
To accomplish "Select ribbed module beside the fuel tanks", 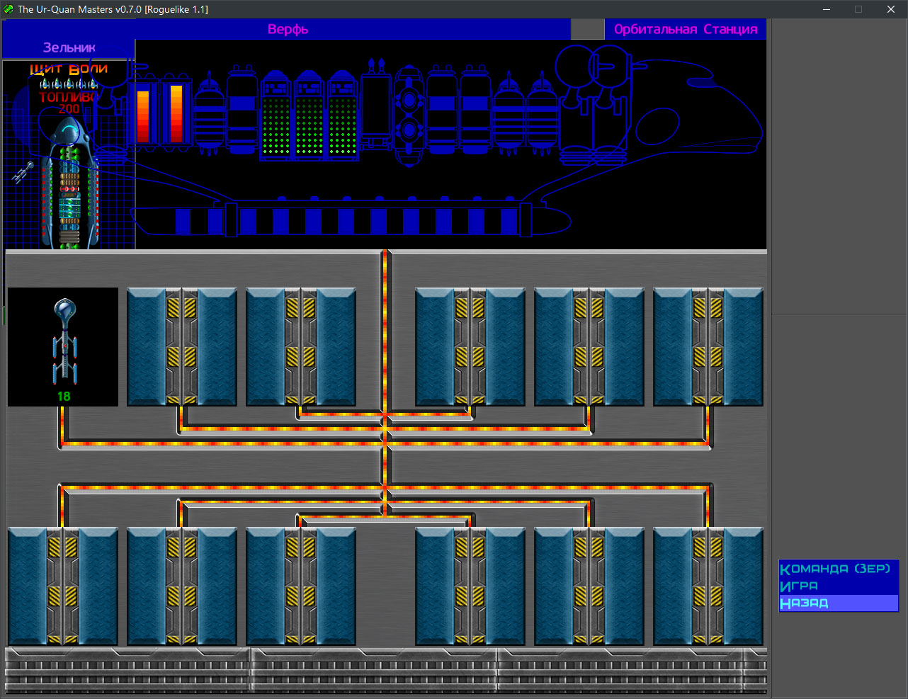I will [210, 113].
